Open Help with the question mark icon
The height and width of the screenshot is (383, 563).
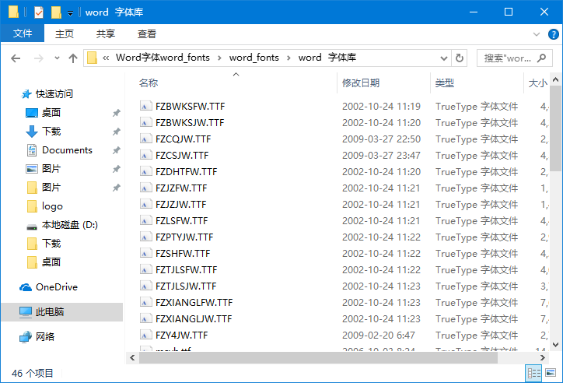[x=554, y=34]
